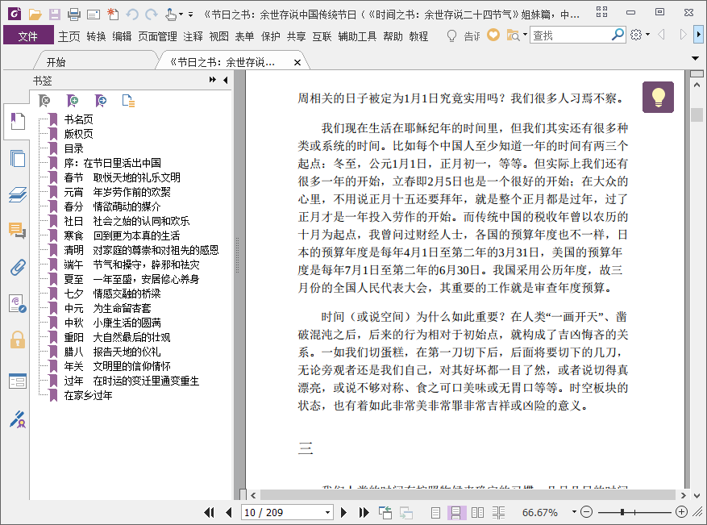The width and height of the screenshot is (707, 525).
Task: Click the zoom slider handle
Action: pos(622,512)
